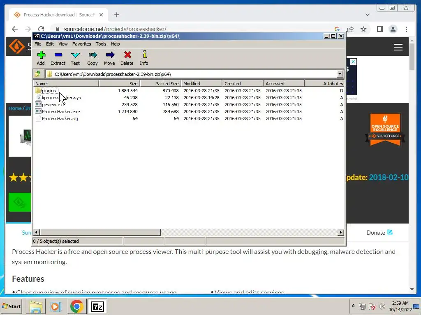This screenshot has height=315, width=421.
Task: Open Chrome's three-dot menu
Action: pyautogui.click(x=406, y=29)
